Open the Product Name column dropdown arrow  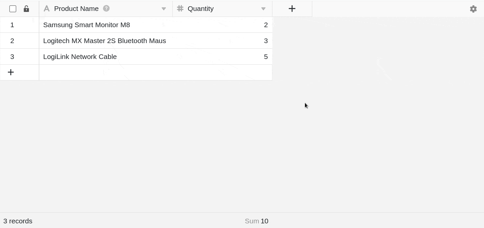tap(164, 9)
